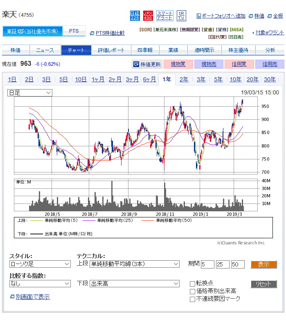Open the スタイル ローソク足 dropdown
This screenshot has height=320, width=286.
[40, 264]
